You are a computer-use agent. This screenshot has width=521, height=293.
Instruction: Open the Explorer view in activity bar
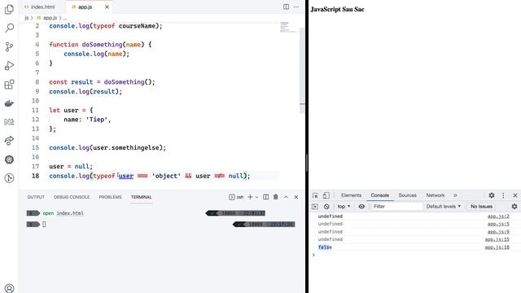click(x=9, y=9)
